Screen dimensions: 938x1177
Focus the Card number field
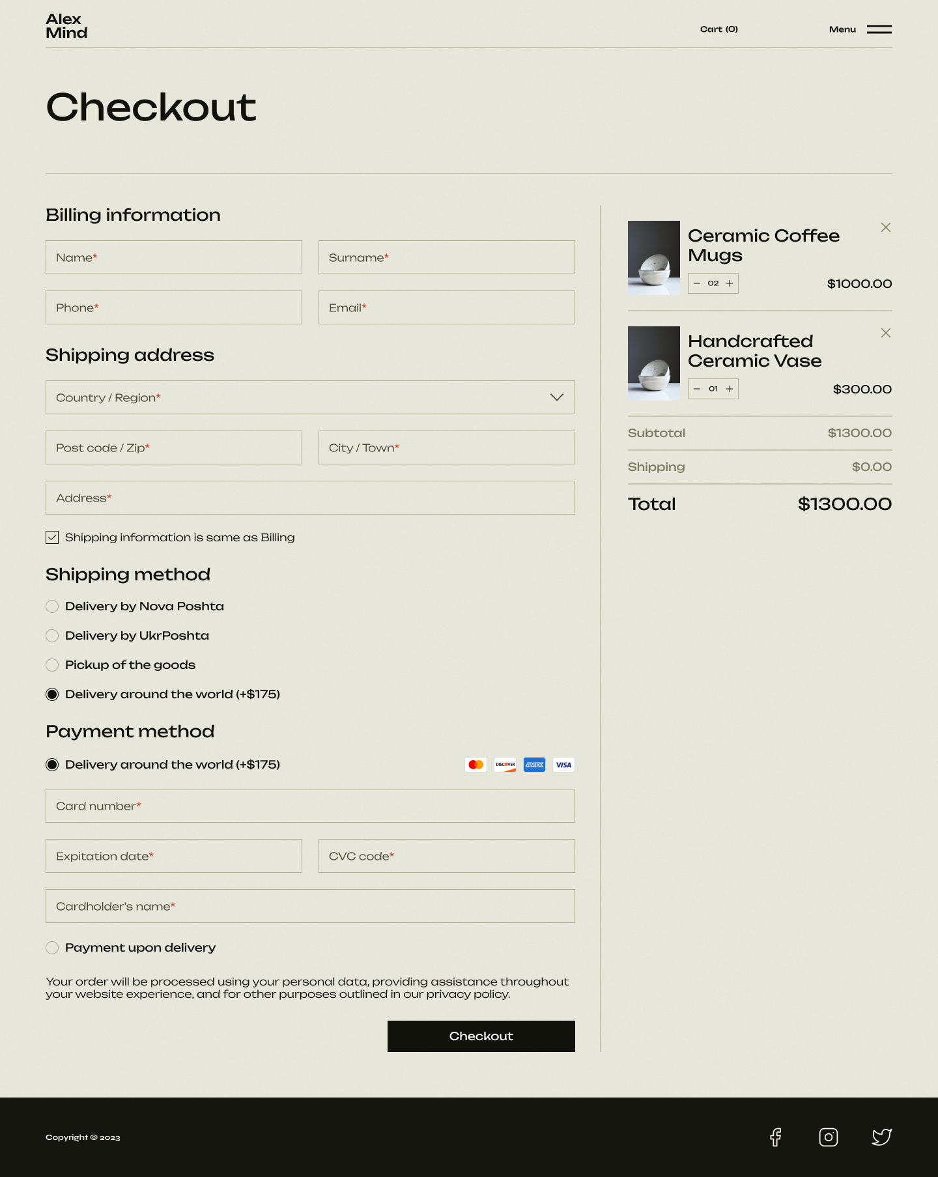pos(310,806)
